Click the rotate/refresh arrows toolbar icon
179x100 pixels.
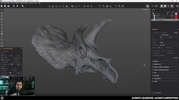116,6
